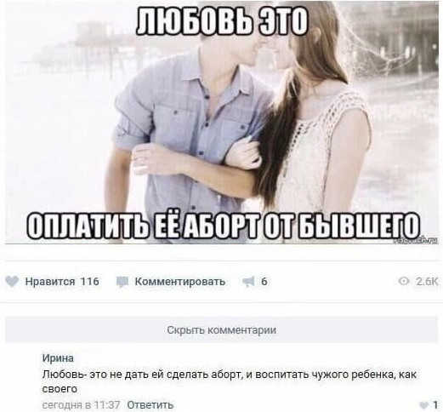Click the "ЛЮБОВЬ ЭТО" meme caption
The width and height of the screenshot is (443, 412).
click(x=222, y=24)
